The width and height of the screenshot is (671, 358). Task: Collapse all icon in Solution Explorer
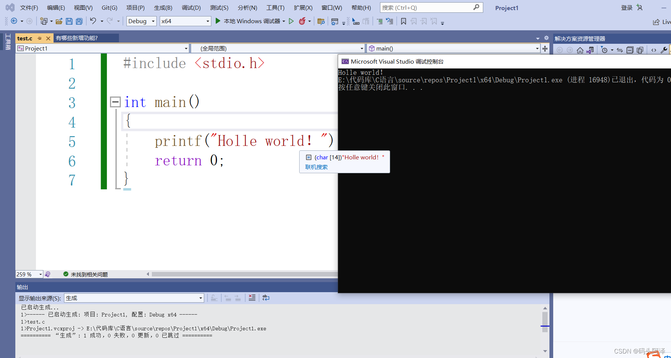point(630,50)
